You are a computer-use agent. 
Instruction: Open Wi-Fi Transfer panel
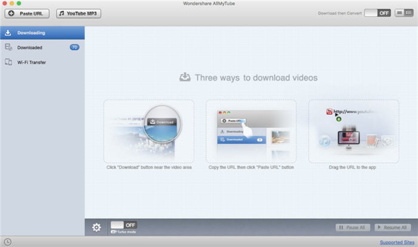pos(31,63)
